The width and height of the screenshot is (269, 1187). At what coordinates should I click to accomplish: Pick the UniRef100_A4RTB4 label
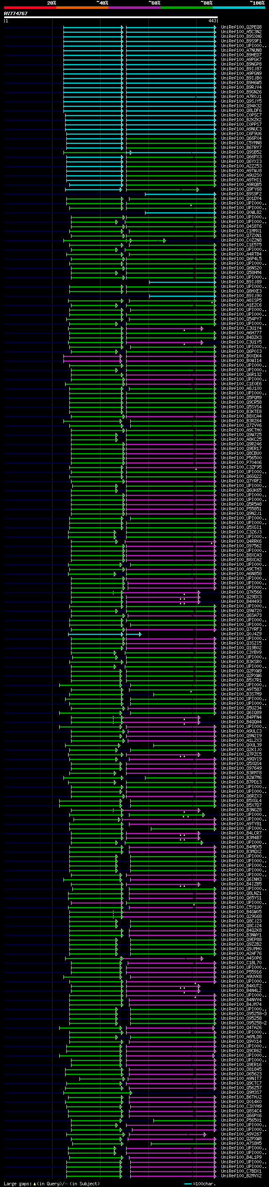241,254
